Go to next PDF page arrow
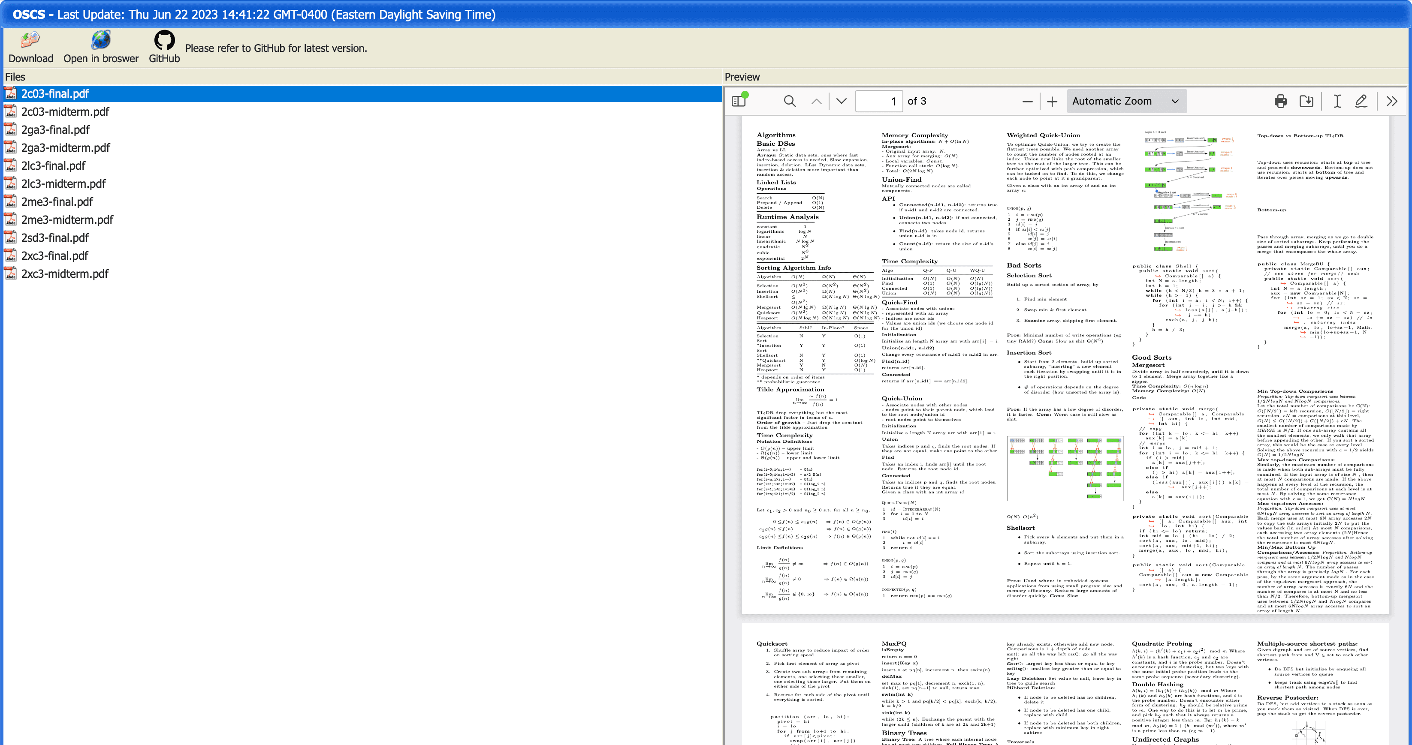The height and width of the screenshot is (745, 1412). pyautogui.click(x=842, y=101)
